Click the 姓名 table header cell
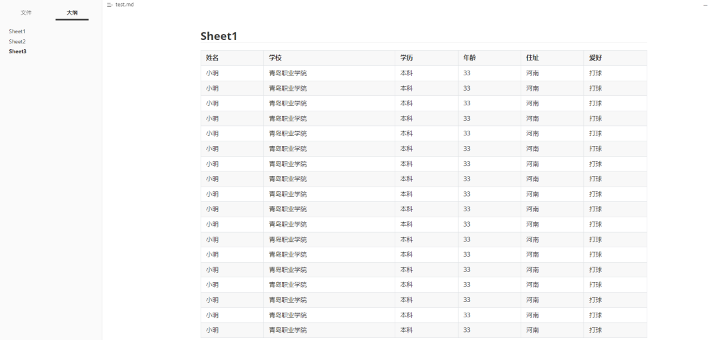This screenshot has height=340, width=720. (233, 58)
